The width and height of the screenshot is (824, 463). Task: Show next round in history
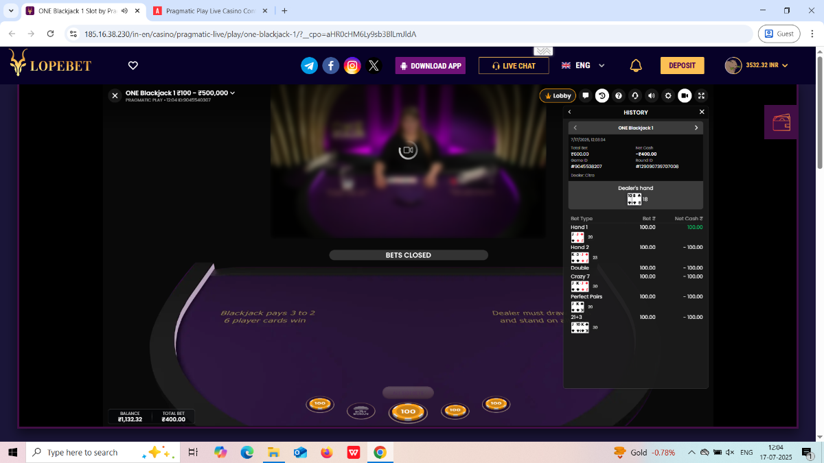(696, 128)
